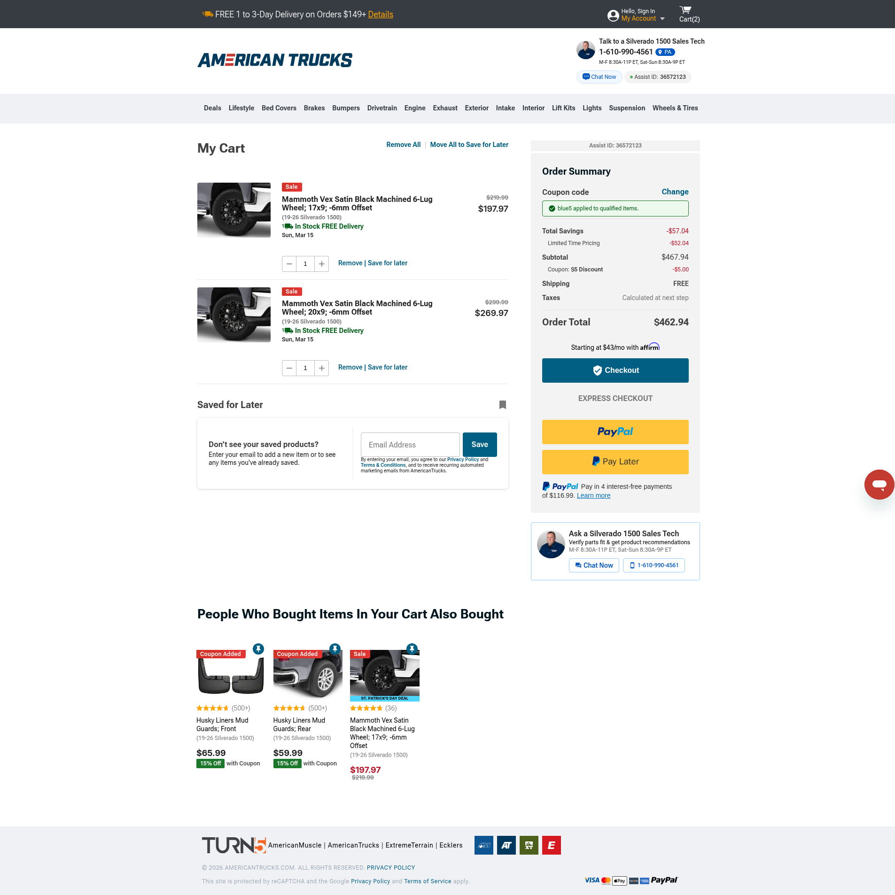Image resolution: width=895 pixels, height=895 pixels.
Task: Click the account profile icon
Action: point(613,15)
